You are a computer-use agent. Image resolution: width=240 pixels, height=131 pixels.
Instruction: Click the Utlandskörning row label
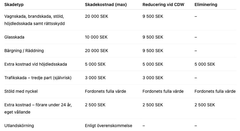[x=19, y=125]
